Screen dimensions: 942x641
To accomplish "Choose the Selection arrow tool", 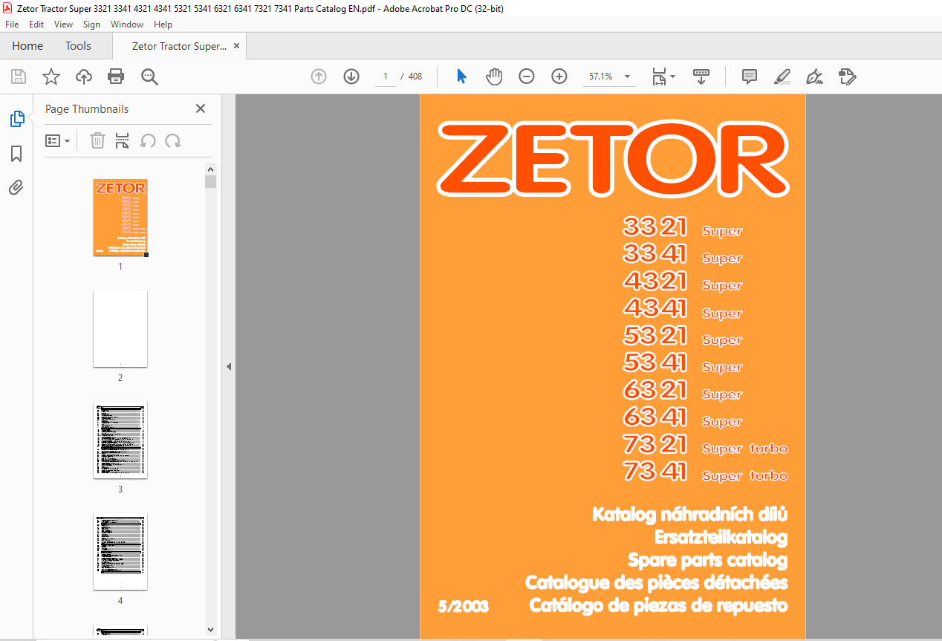I will [x=461, y=77].
